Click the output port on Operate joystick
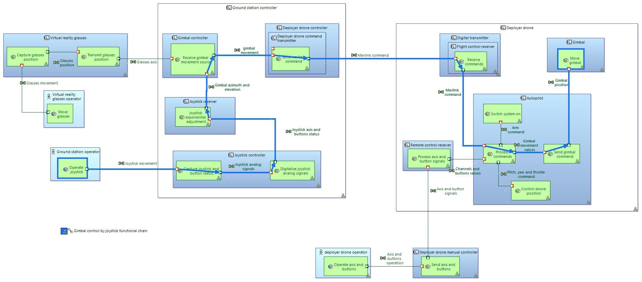Image resolution: width=642 pixels, height=282 pixels. click(x=87, y=169)
